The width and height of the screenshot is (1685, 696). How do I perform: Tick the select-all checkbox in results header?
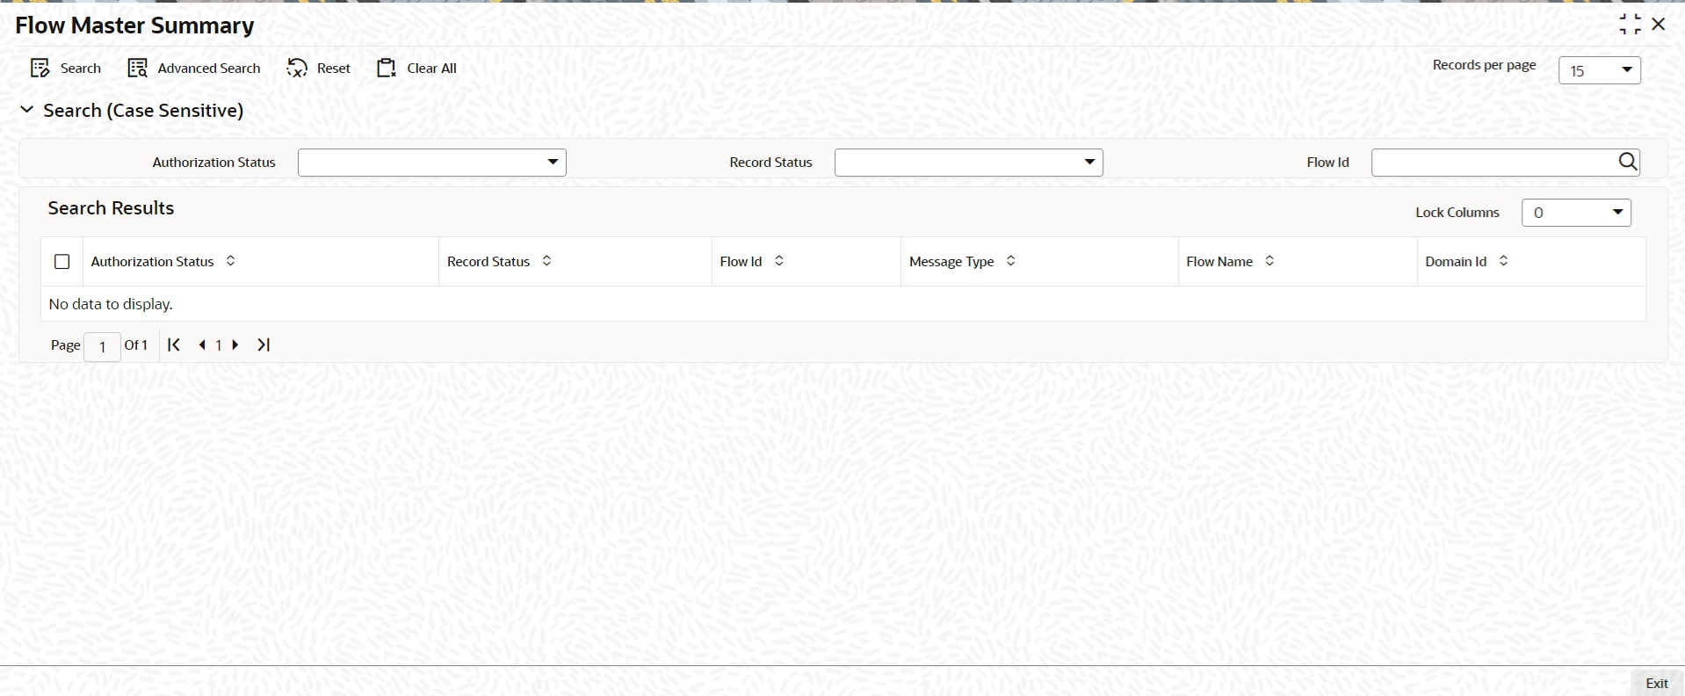click(62, 262)
